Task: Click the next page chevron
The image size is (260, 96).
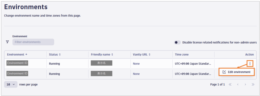Action: tap(245, 84)
